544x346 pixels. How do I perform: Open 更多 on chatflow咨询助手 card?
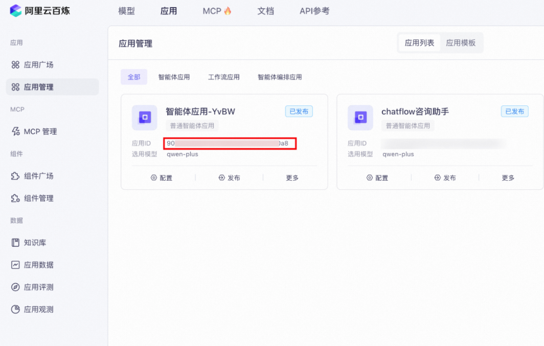tap(508, 178)
